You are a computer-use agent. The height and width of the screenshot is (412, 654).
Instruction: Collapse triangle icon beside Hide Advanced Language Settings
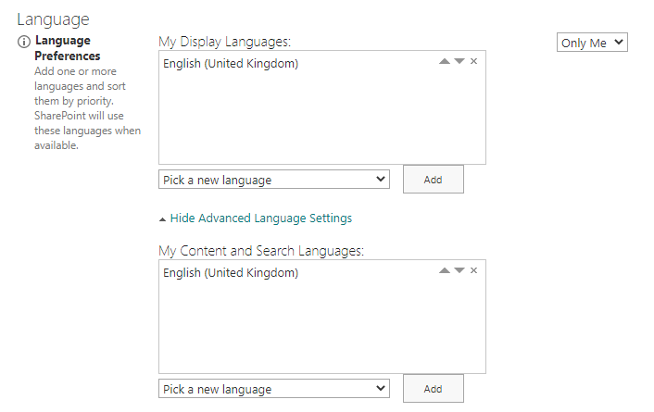(163, 219)
